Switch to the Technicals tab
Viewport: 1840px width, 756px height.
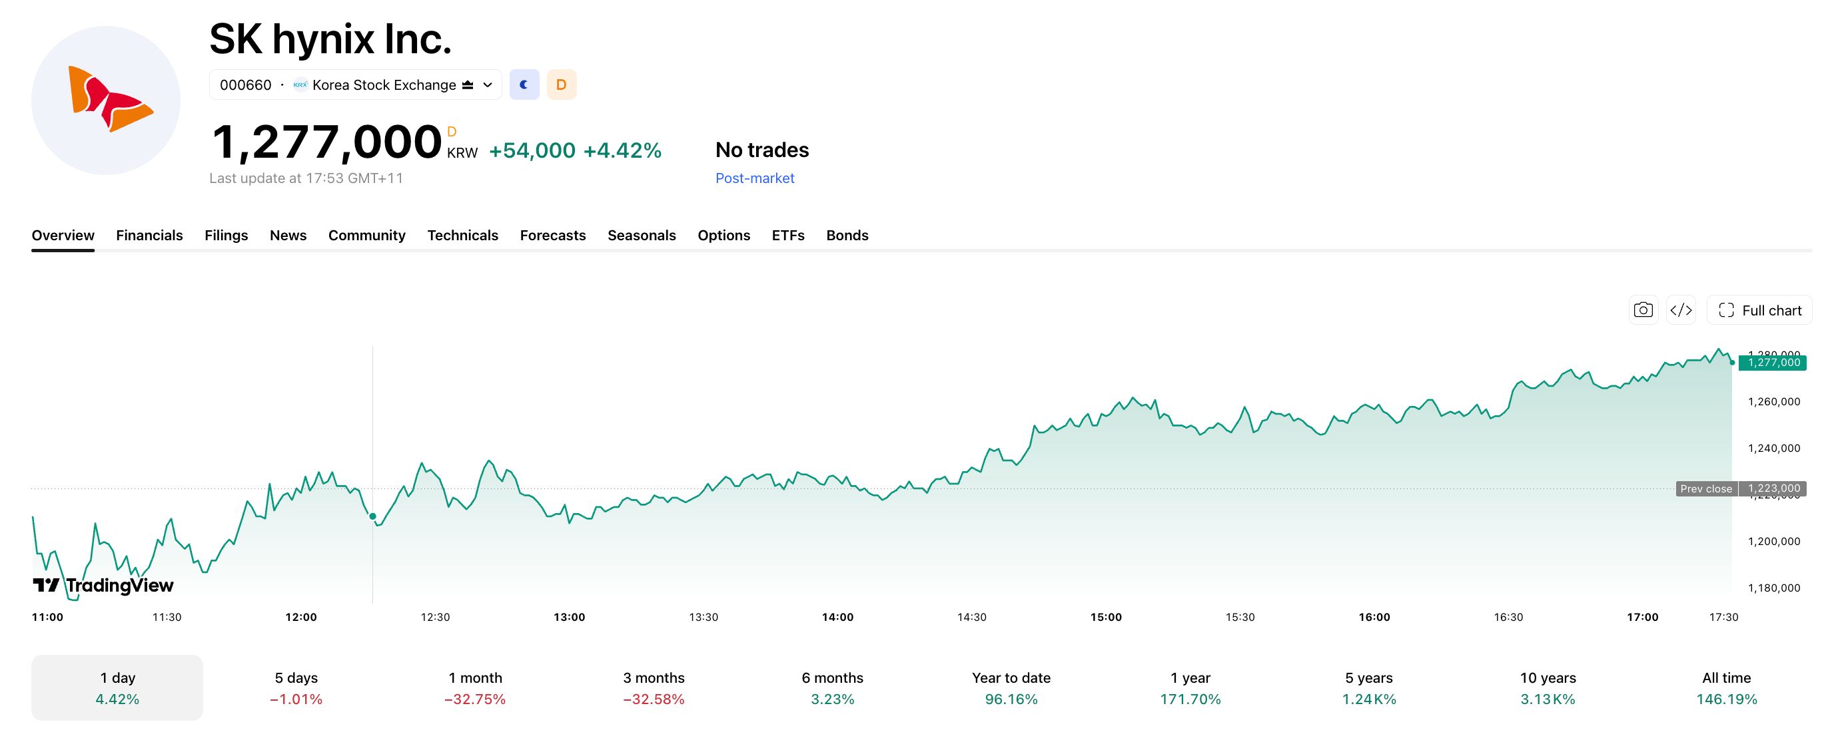(463, 236)
